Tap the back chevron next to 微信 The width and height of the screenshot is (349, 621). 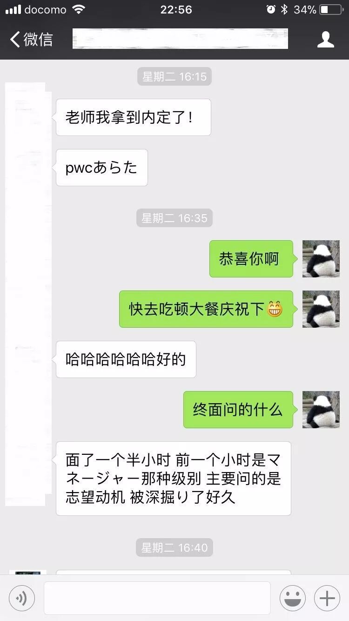tap(15, 39)
